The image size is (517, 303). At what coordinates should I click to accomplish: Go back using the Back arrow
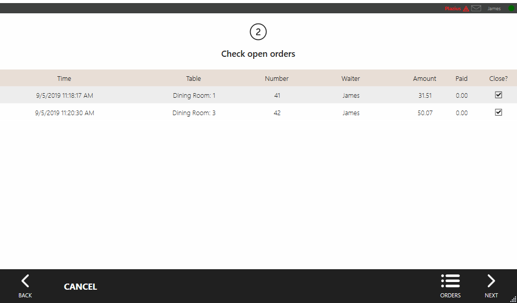tap(25, 286)
